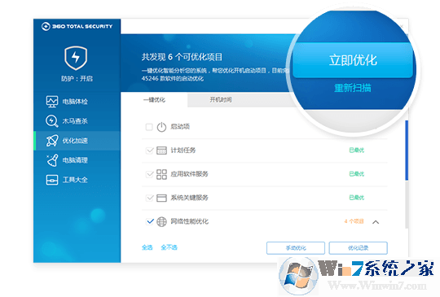Click the 计划任务 row label
440x297 pixels.
pos(183,151)
